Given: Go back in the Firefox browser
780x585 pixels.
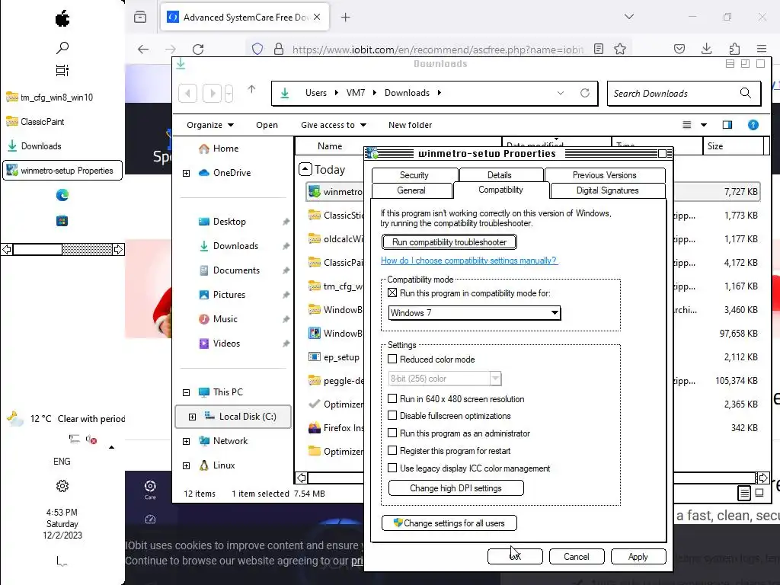Looking at the screenshot, I should [143, 49].
